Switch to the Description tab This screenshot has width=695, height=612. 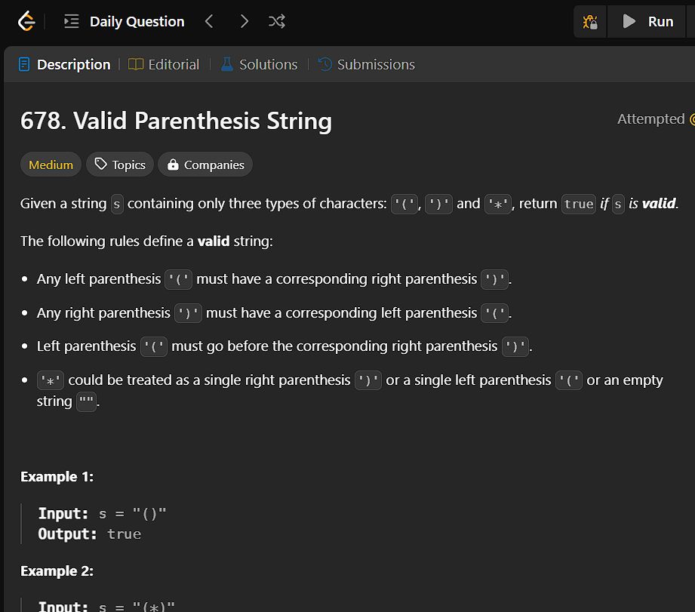tap(63, 65)
